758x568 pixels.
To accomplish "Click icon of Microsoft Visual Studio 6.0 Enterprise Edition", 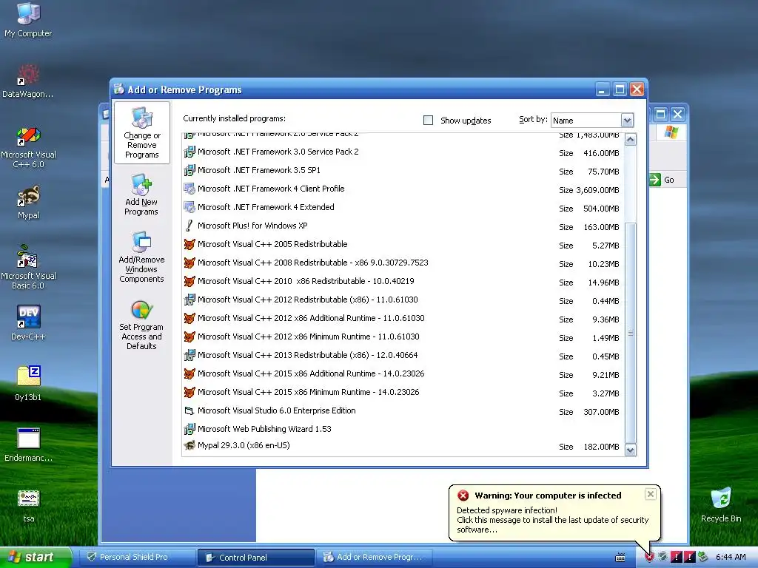I will point(189,410).
